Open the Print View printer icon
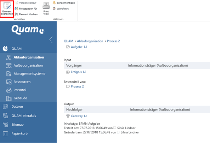210x143 pixels. 46,6
